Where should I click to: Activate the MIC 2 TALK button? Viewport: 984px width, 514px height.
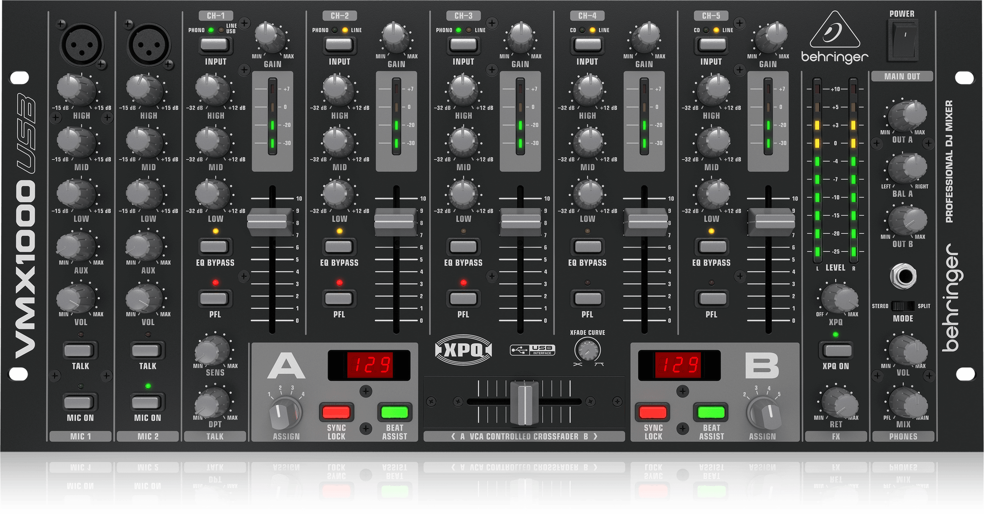[x=148, y=350]
